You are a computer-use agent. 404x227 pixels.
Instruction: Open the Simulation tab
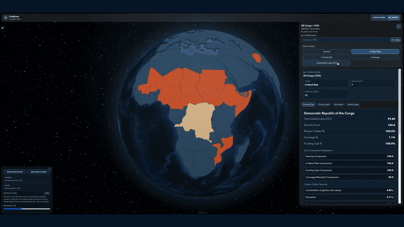pos(338,104)
